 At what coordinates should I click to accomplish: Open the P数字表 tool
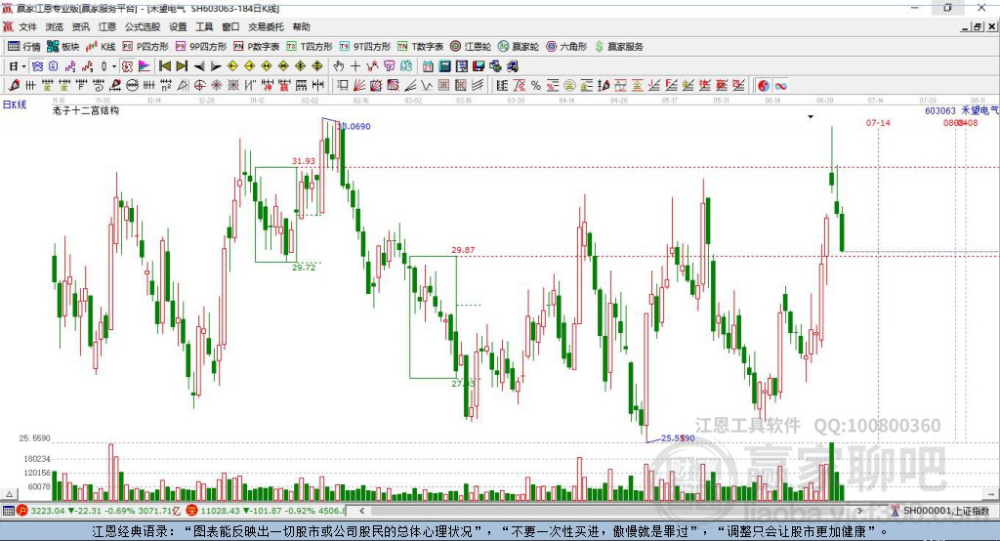pyautogui.click(x=257, y=47)
